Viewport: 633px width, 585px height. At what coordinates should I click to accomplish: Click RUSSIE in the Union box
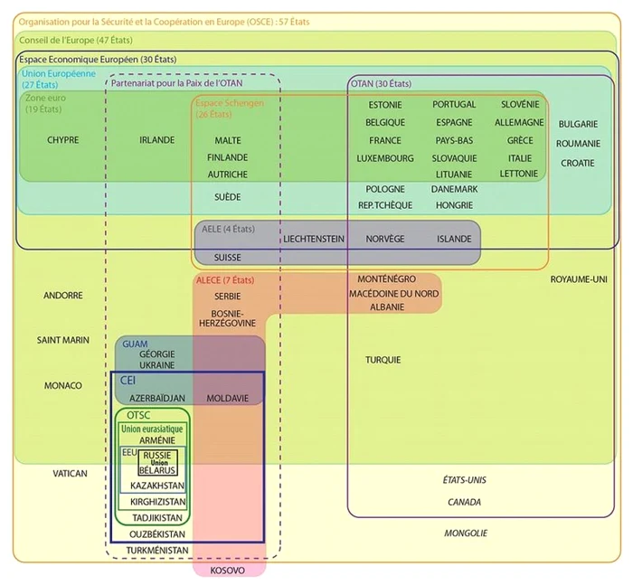tap(157, 456)
